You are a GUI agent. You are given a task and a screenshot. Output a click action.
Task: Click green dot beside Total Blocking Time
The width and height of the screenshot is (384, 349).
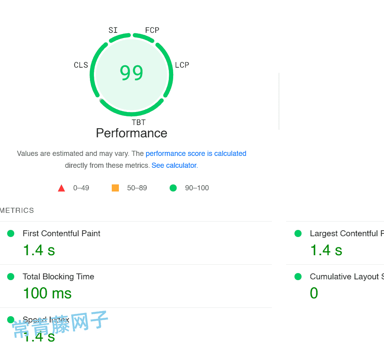point(11,277)
